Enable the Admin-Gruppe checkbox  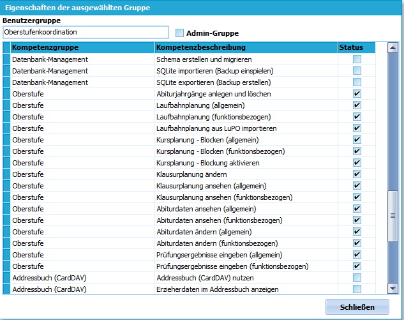click(179, 33)
